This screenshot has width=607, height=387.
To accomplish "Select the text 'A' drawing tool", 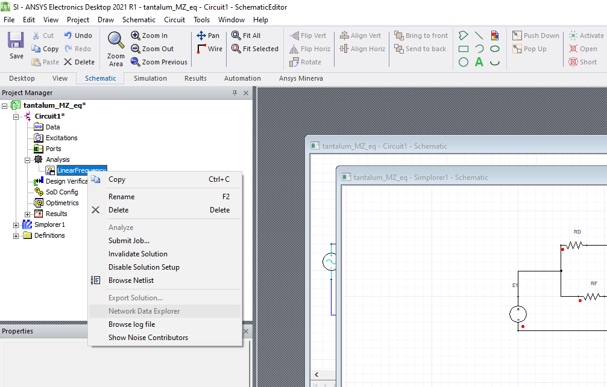I will [x=479, y=61].
